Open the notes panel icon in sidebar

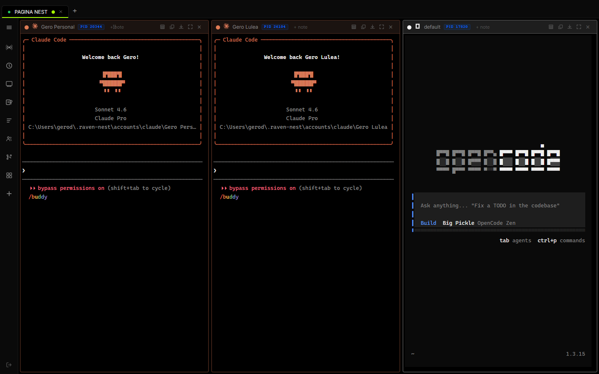tap(9, 102)
